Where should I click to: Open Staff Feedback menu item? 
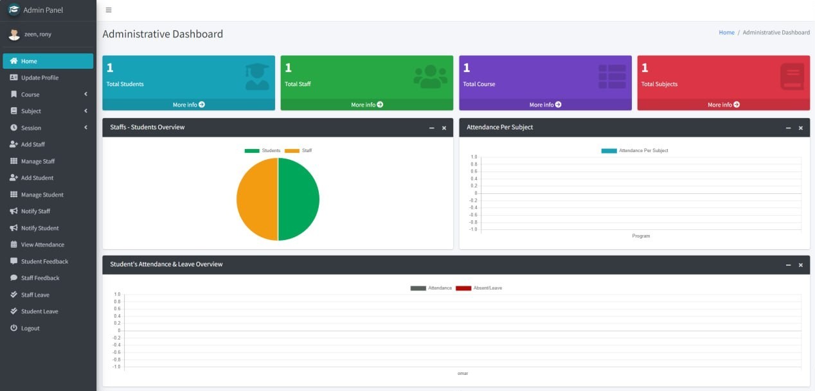[48, 278]
